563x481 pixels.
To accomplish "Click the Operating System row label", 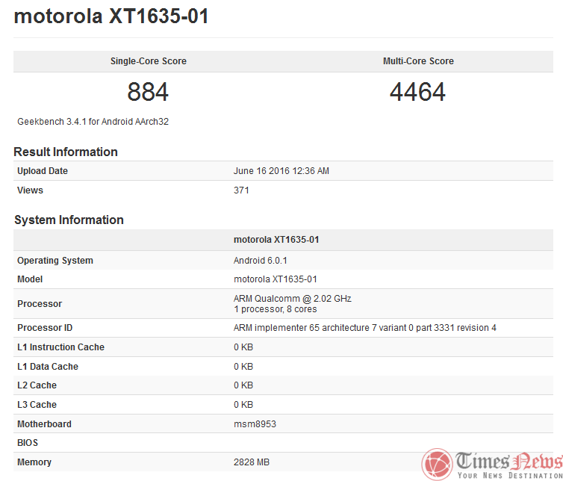I will [55, 261].
